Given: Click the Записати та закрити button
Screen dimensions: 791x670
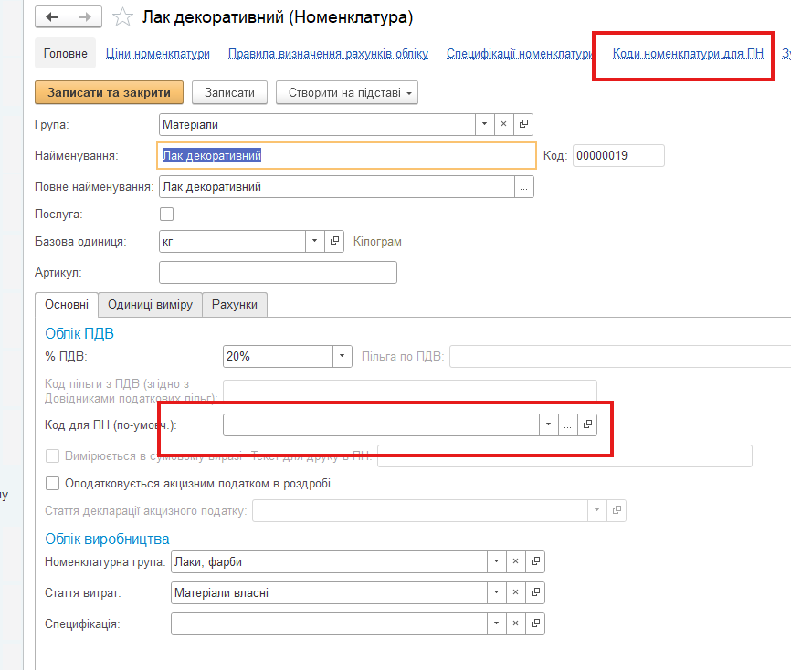Looking at the screenshot, I should 109,93.
